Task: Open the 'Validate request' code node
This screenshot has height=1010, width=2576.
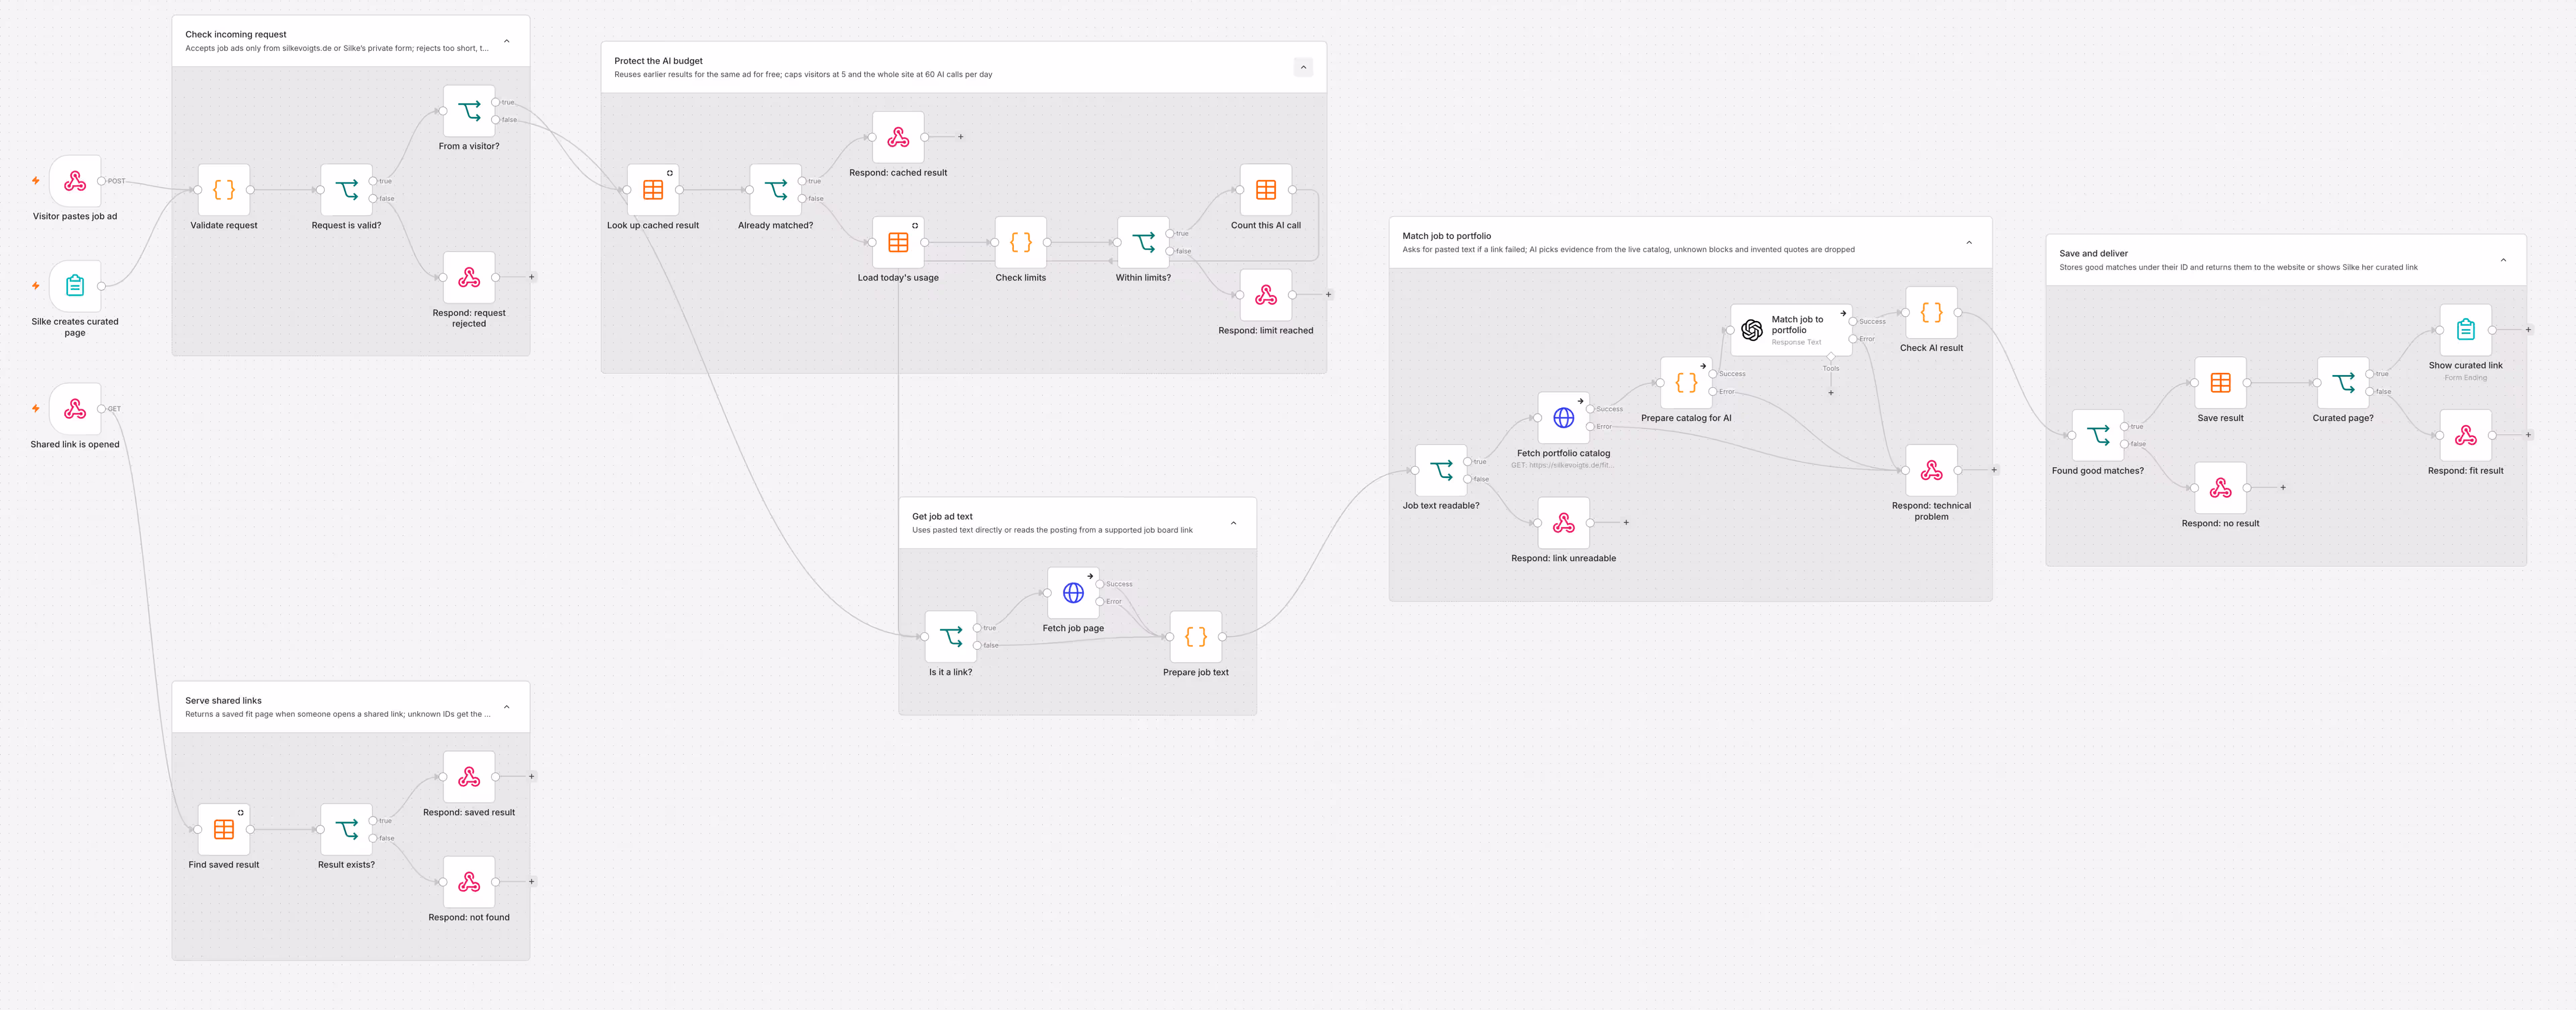Action: click(x=224, y=190)
